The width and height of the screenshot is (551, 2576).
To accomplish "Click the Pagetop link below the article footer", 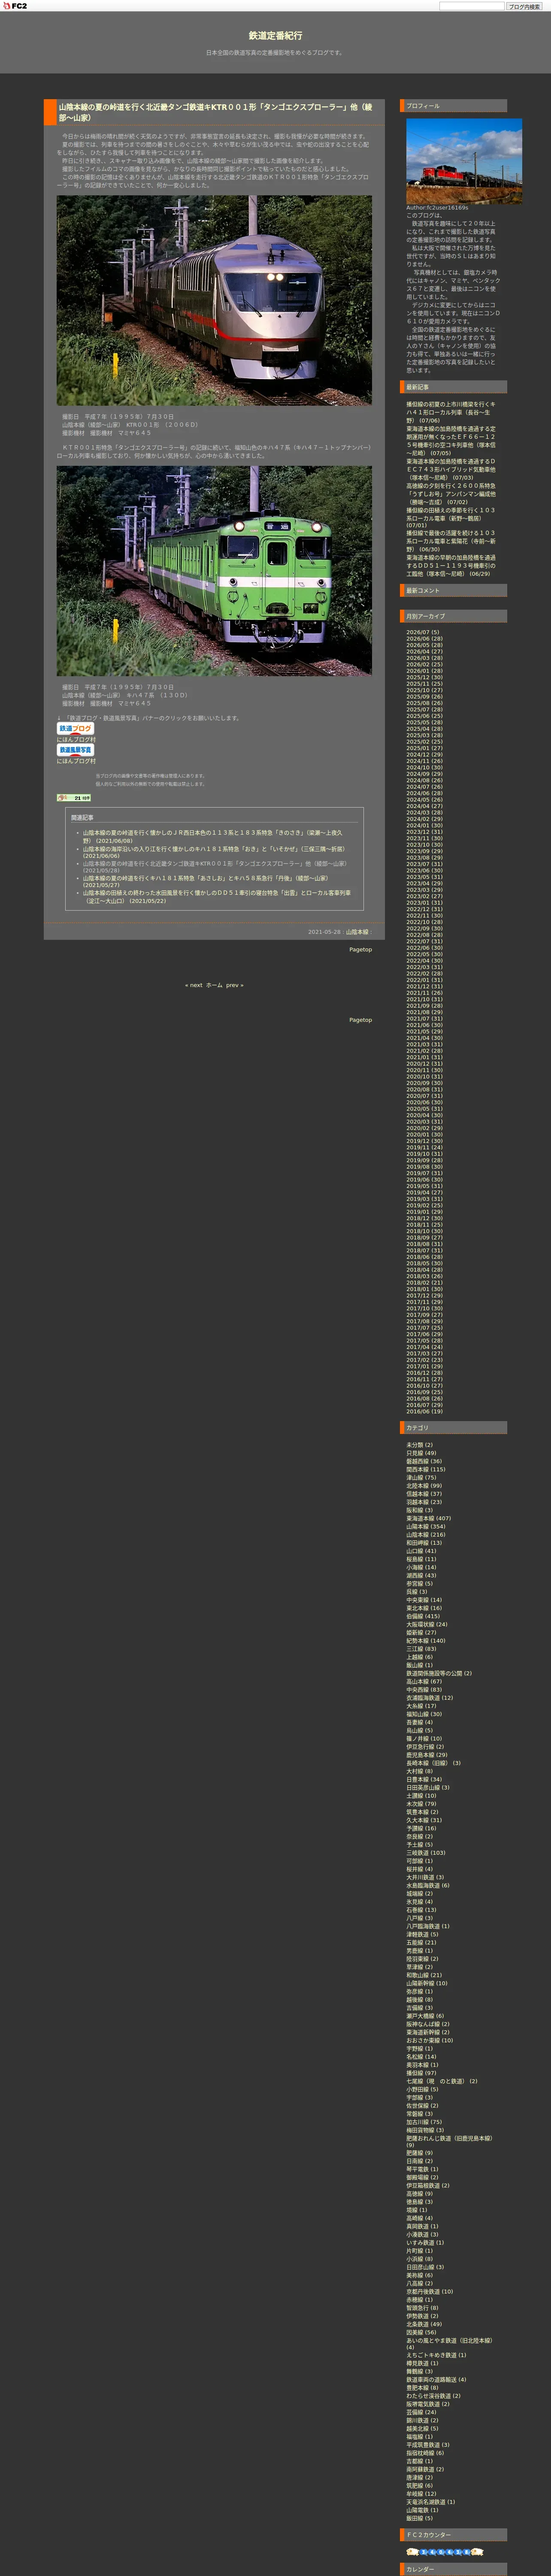I will tap(360, 950).
